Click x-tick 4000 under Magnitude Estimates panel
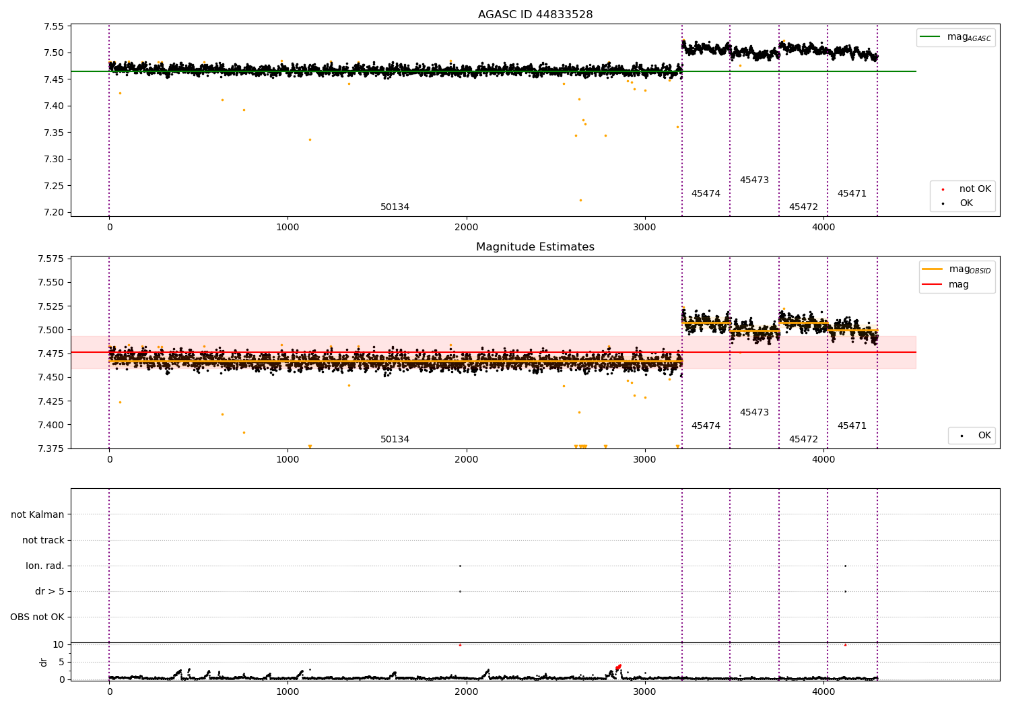Viewport: 1010px width, 707px height. 823,460
